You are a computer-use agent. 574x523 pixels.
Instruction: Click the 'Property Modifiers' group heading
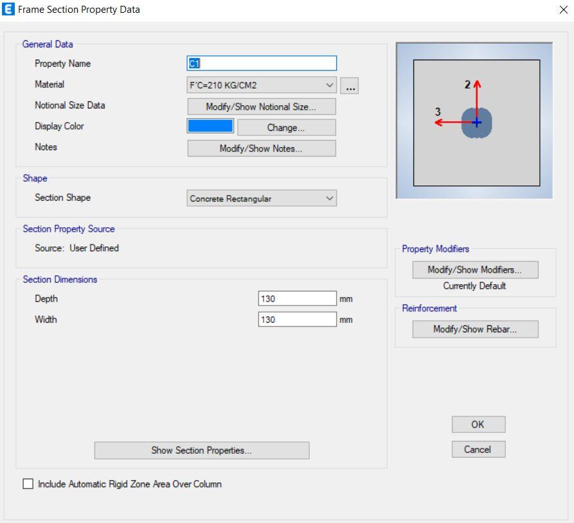coord(435,249)
